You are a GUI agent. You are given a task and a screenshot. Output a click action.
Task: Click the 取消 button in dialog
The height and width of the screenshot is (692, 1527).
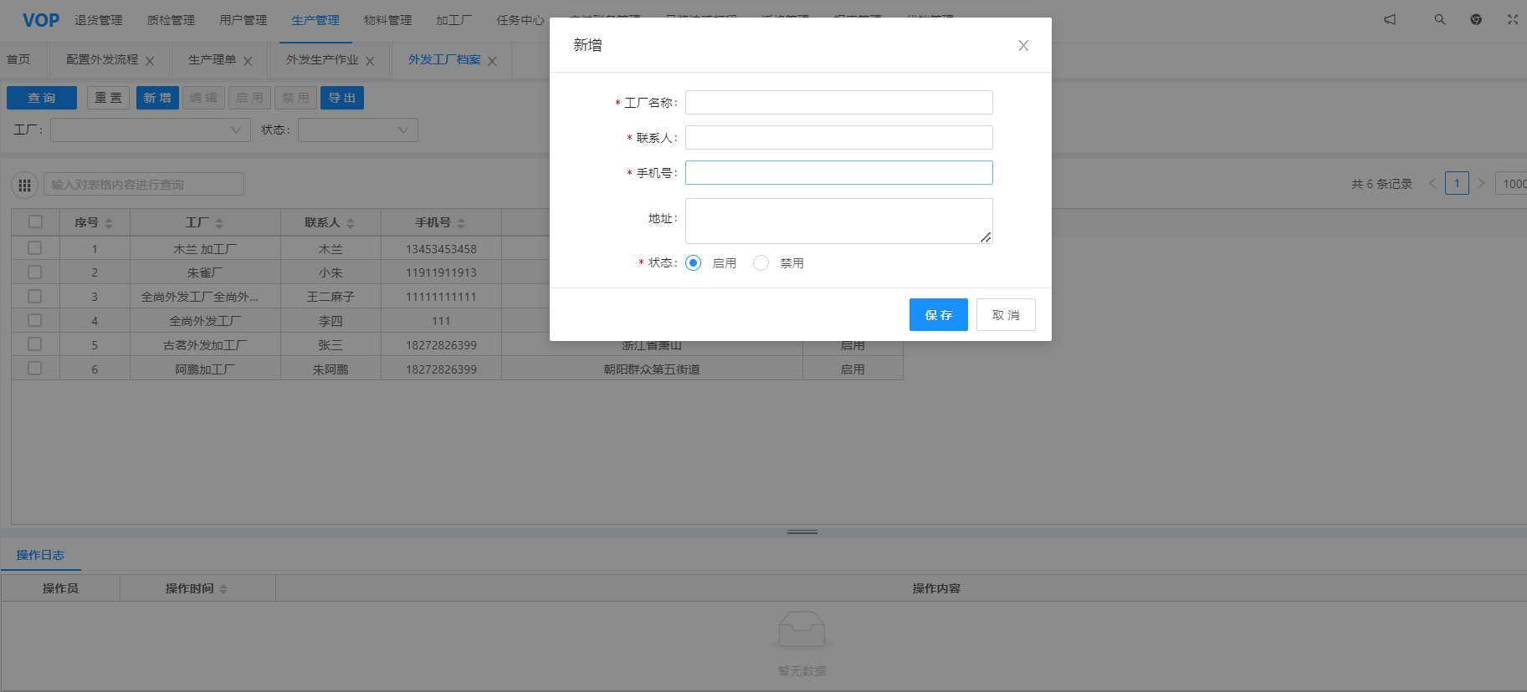(x=1006, y=315)
